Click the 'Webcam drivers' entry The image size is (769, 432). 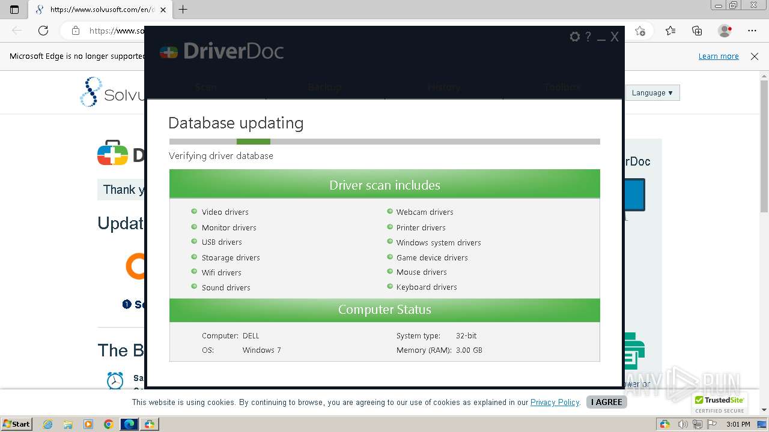tap(425, 212)
